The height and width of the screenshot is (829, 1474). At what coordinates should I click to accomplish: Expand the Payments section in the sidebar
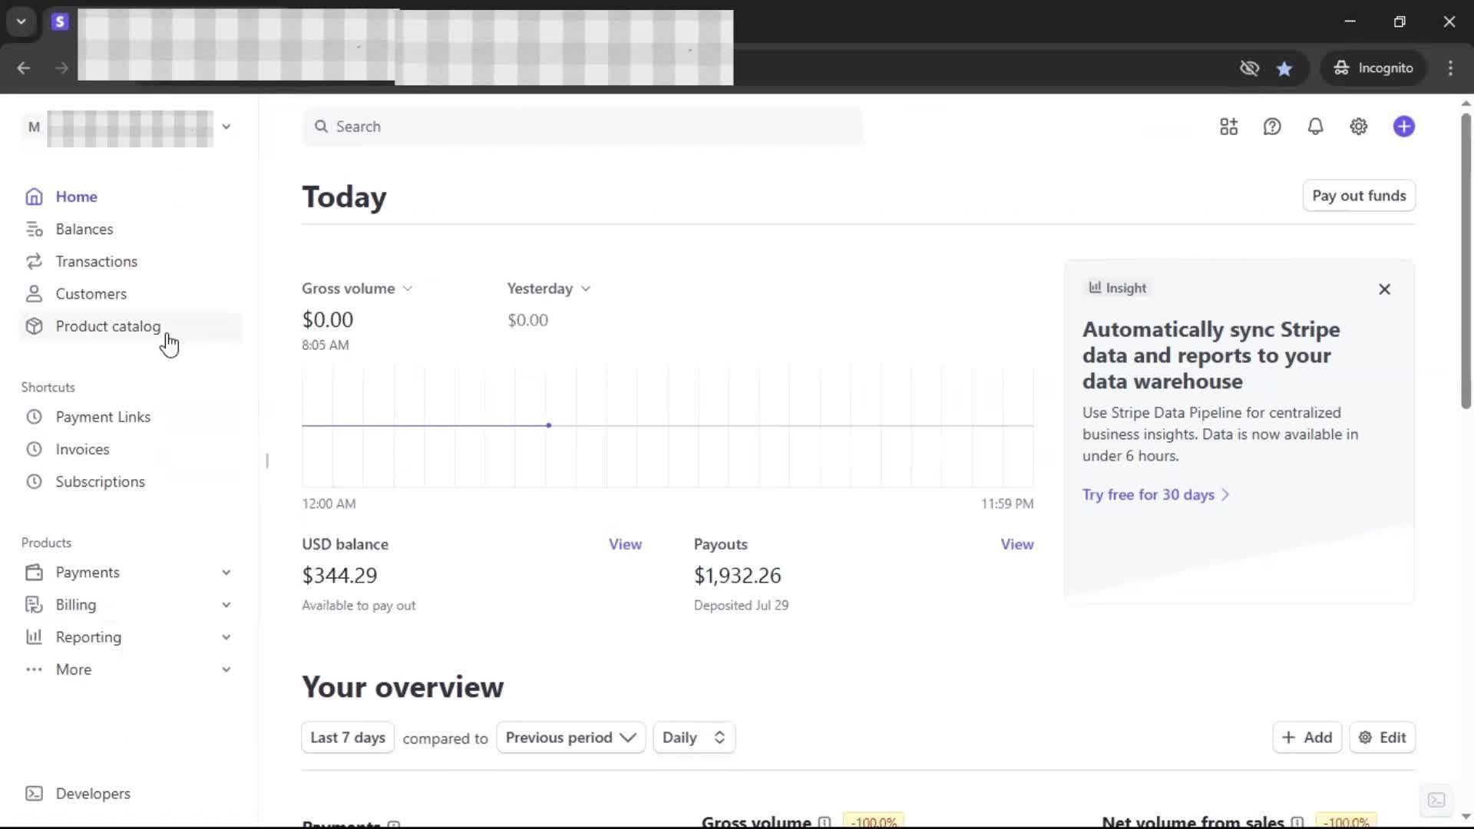click(x=226, y=573)
